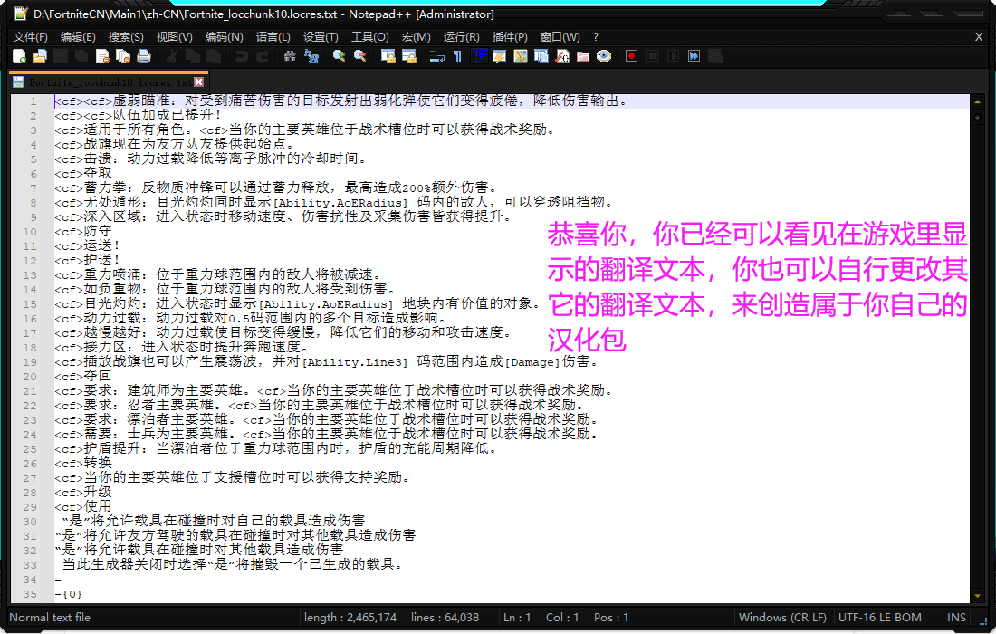Click Run macro multiple times icon
The height and width of the screenshot is (634, 996).
(694, 56)
